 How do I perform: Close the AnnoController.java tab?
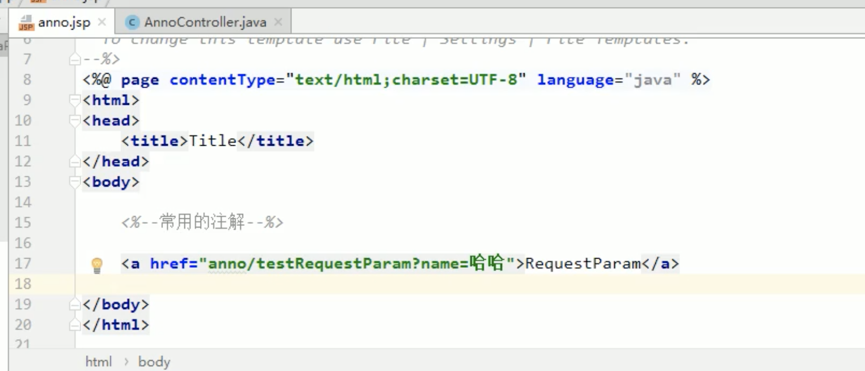[x=278, y=22]
